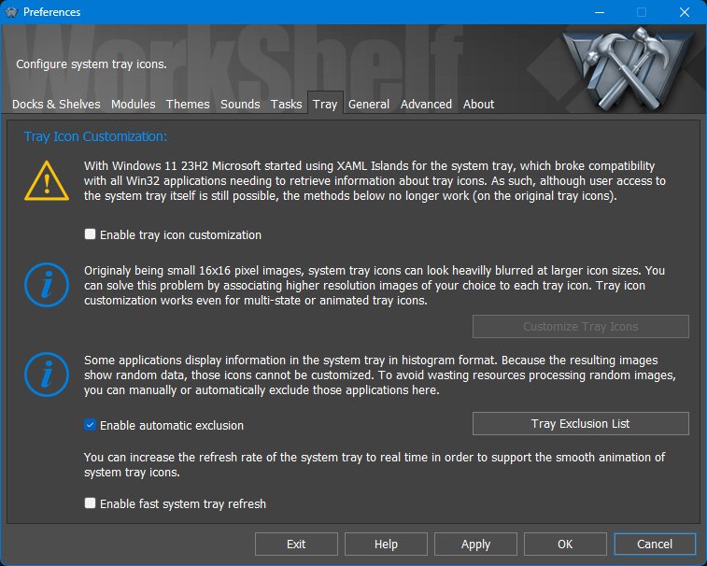Open Help from the bottom buttons
Image resolution: width=707 pixels, height=566 pixels.
tap(386, 544)
